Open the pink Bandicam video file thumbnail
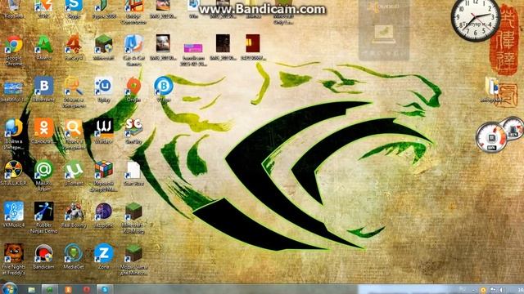This screenshot has width=524, height=294. coord(193,48)
